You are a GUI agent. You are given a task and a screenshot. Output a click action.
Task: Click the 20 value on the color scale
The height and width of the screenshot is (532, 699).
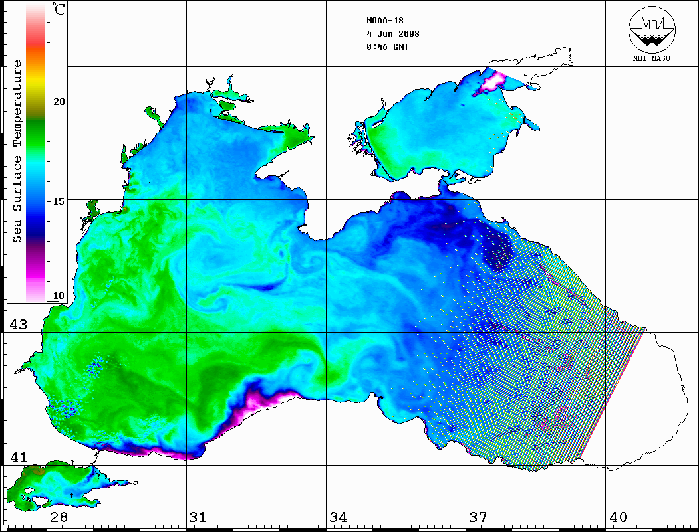point(59,102)
